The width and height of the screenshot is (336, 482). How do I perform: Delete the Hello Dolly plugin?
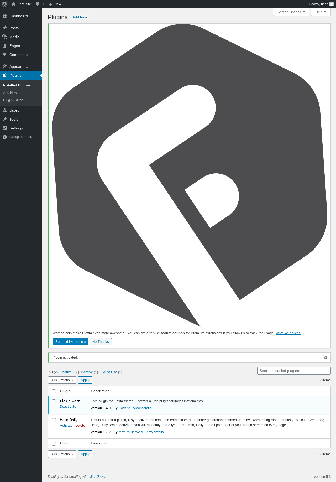pos(80,426)
